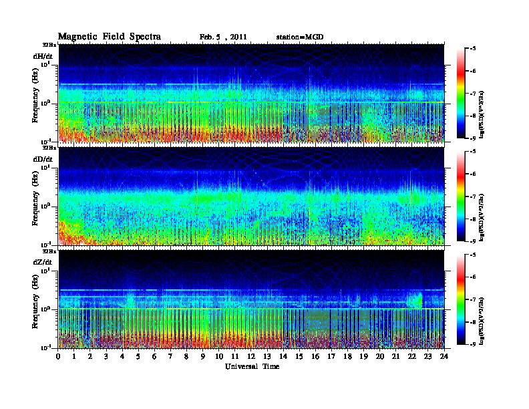Image resolution: width=529 pixels, height=409 pixels.
Task: Click hour tick label 2 on the time axis
Action: coord(90,356)
